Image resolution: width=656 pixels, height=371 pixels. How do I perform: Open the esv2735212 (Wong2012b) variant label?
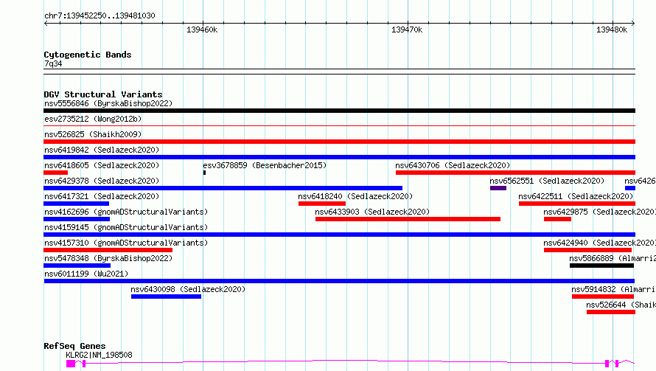pos(93,119)
